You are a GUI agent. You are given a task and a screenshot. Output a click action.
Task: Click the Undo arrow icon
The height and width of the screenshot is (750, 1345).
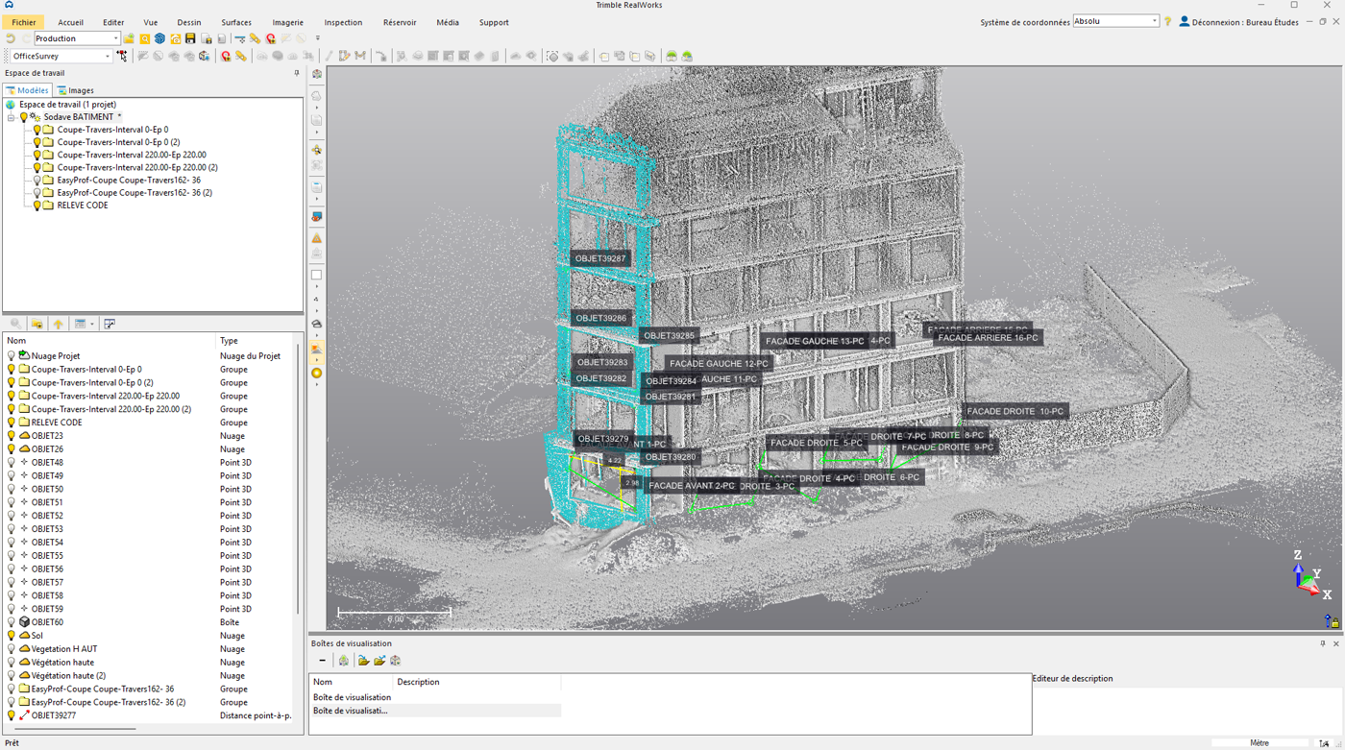pos(11,37)
